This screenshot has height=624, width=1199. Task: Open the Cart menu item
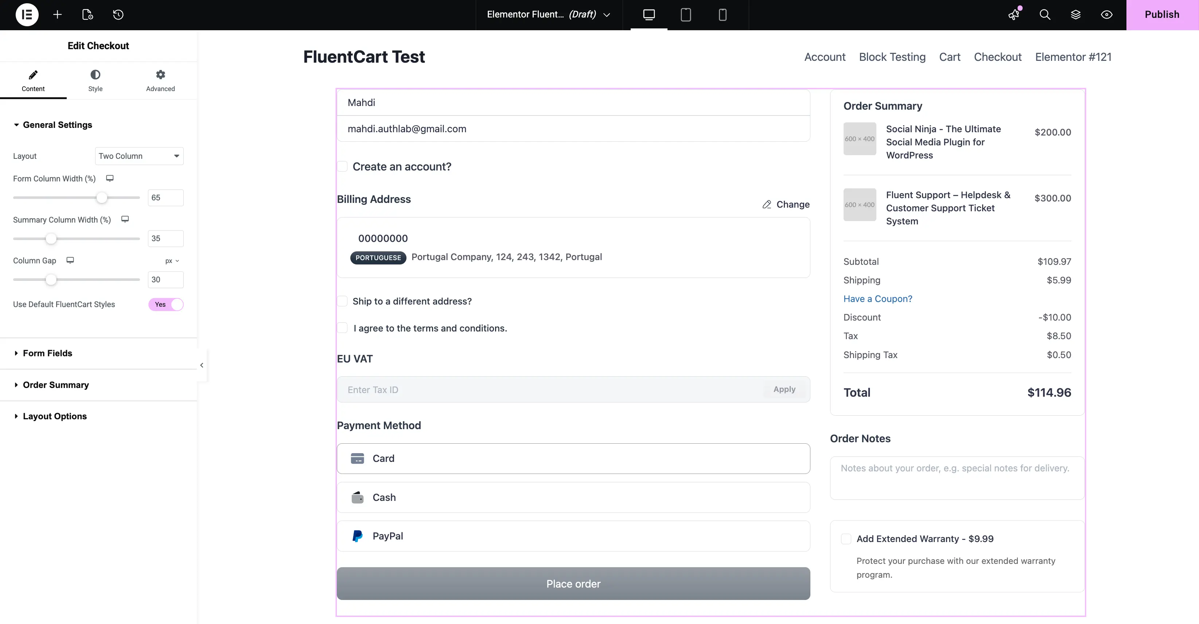950,57
